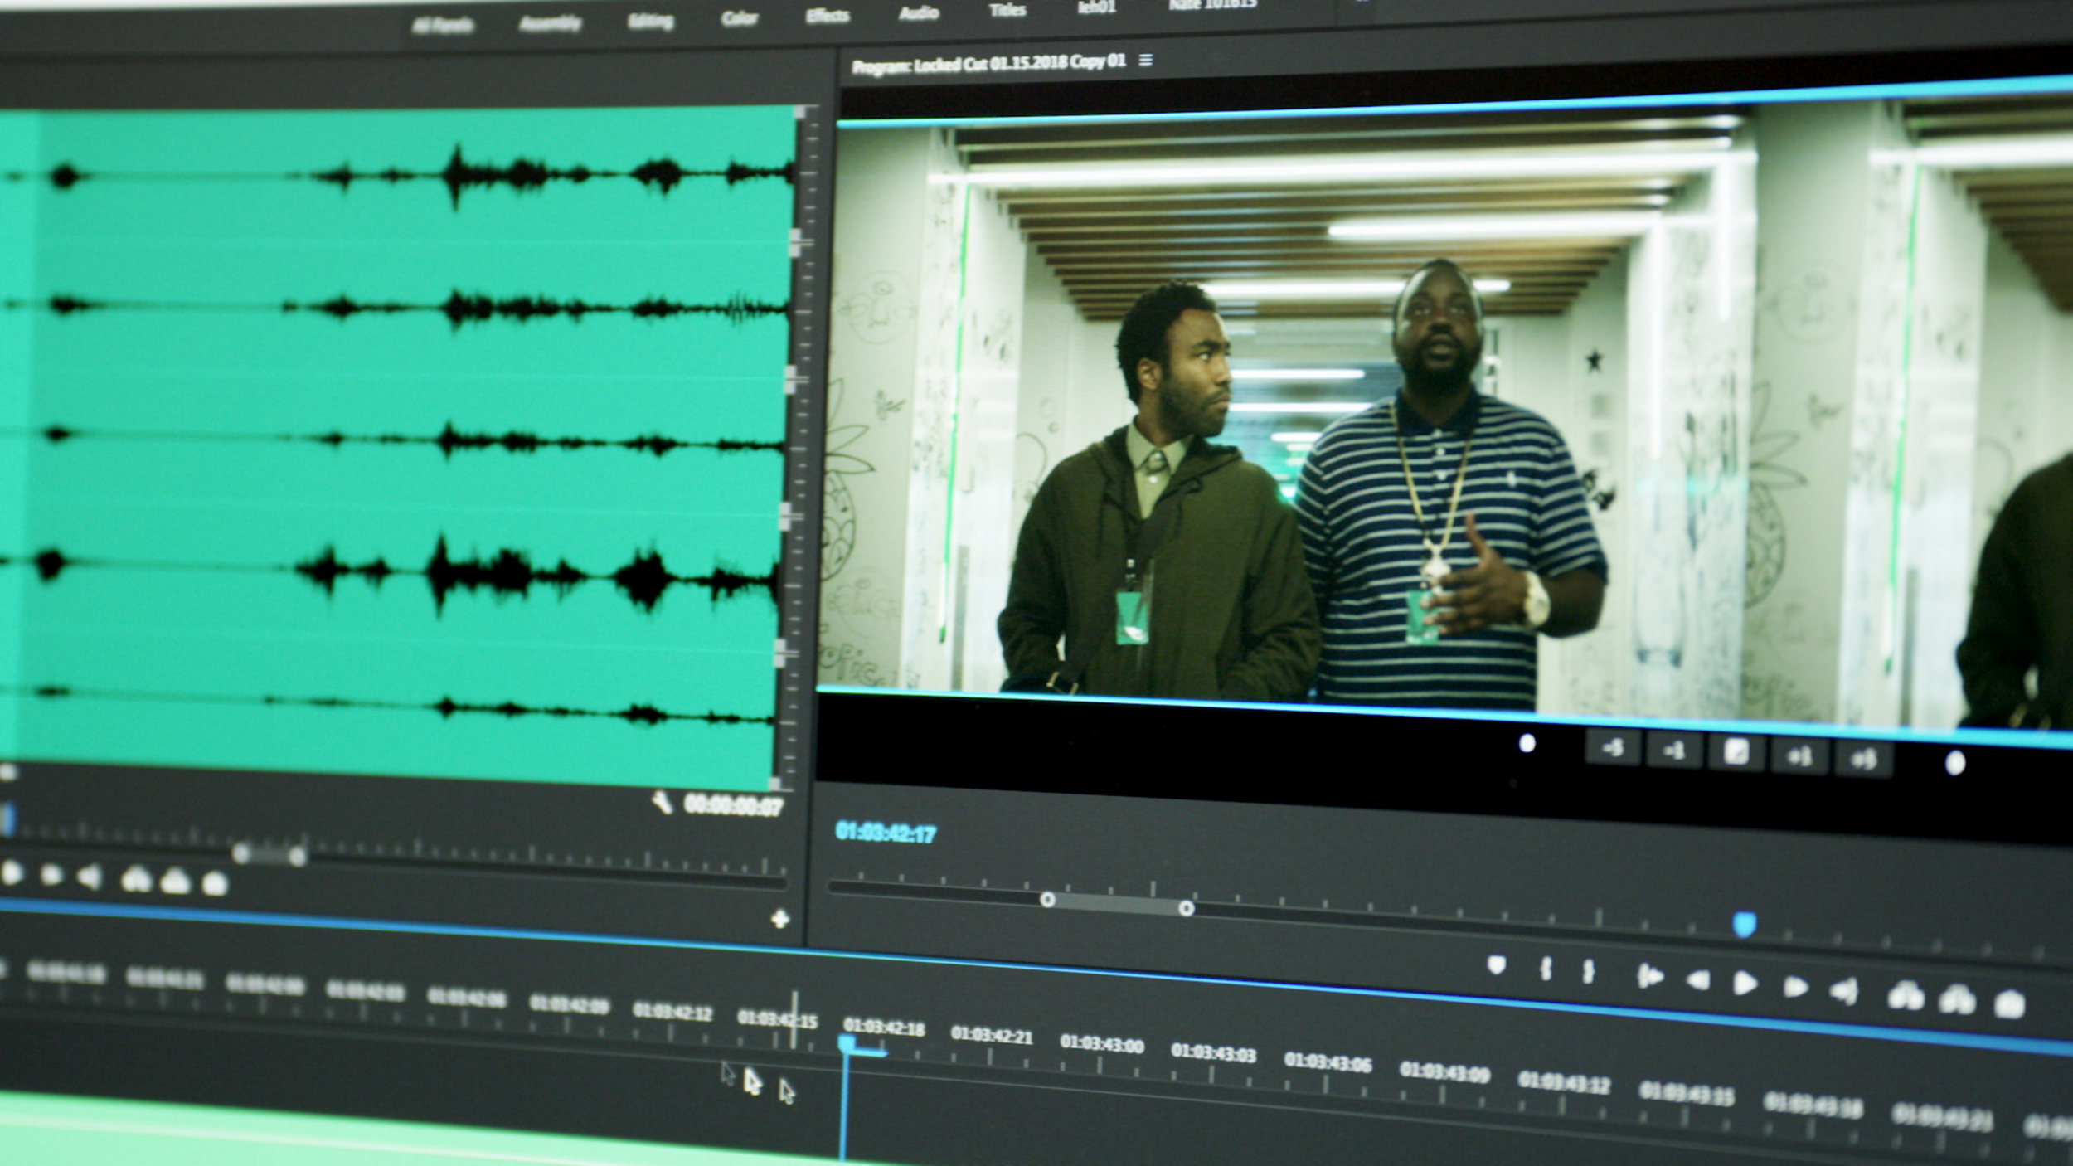Click the Program timecode 01:03:42:17
The width and height of the screenshot is (2073, 1166).
pos(886,833)
